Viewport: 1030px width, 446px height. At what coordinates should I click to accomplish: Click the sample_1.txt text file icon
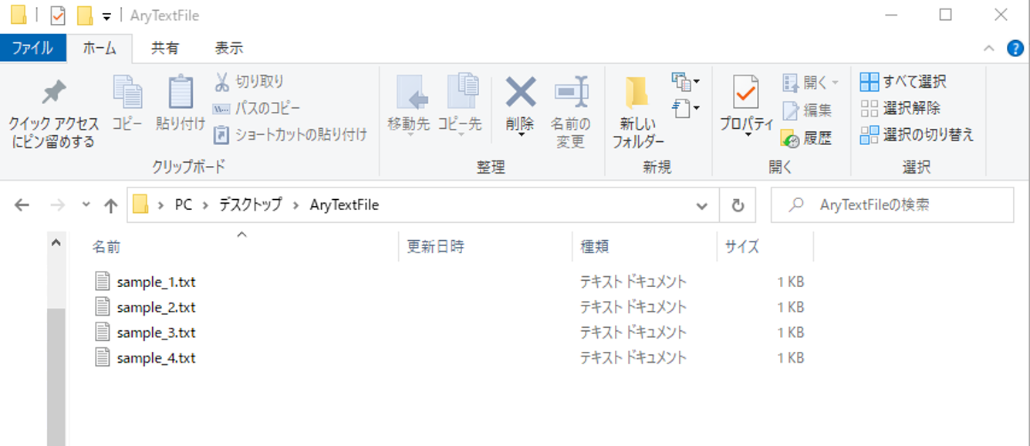(x=103, y=281)
